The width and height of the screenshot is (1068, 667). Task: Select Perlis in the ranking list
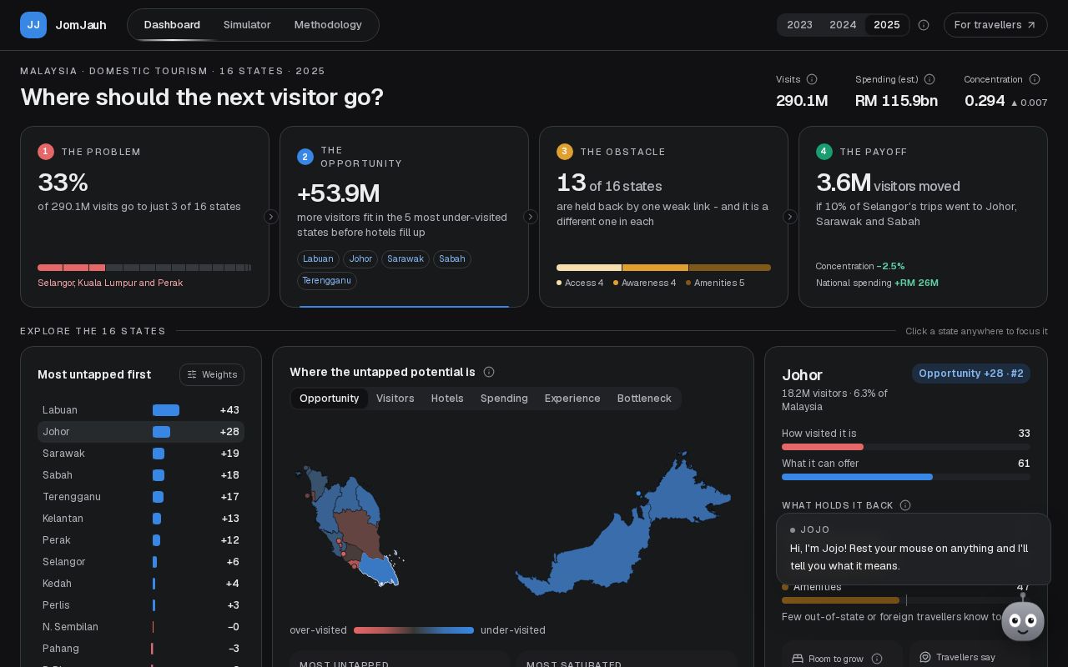141,605
